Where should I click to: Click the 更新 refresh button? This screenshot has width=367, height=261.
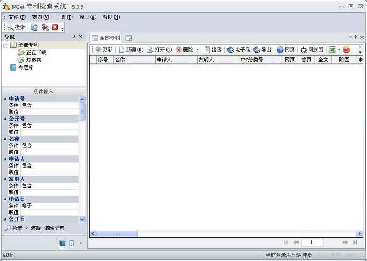[x=104, y=50]
